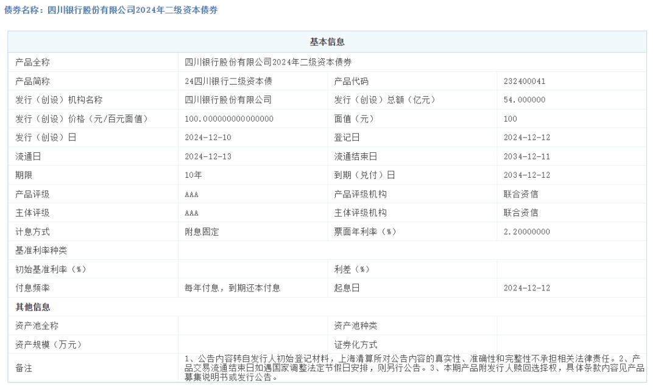Viewport: 658px width, 392px height.
Task: Select the 流通日 date 2024-12-13
Action: click(x=208, y=157)
